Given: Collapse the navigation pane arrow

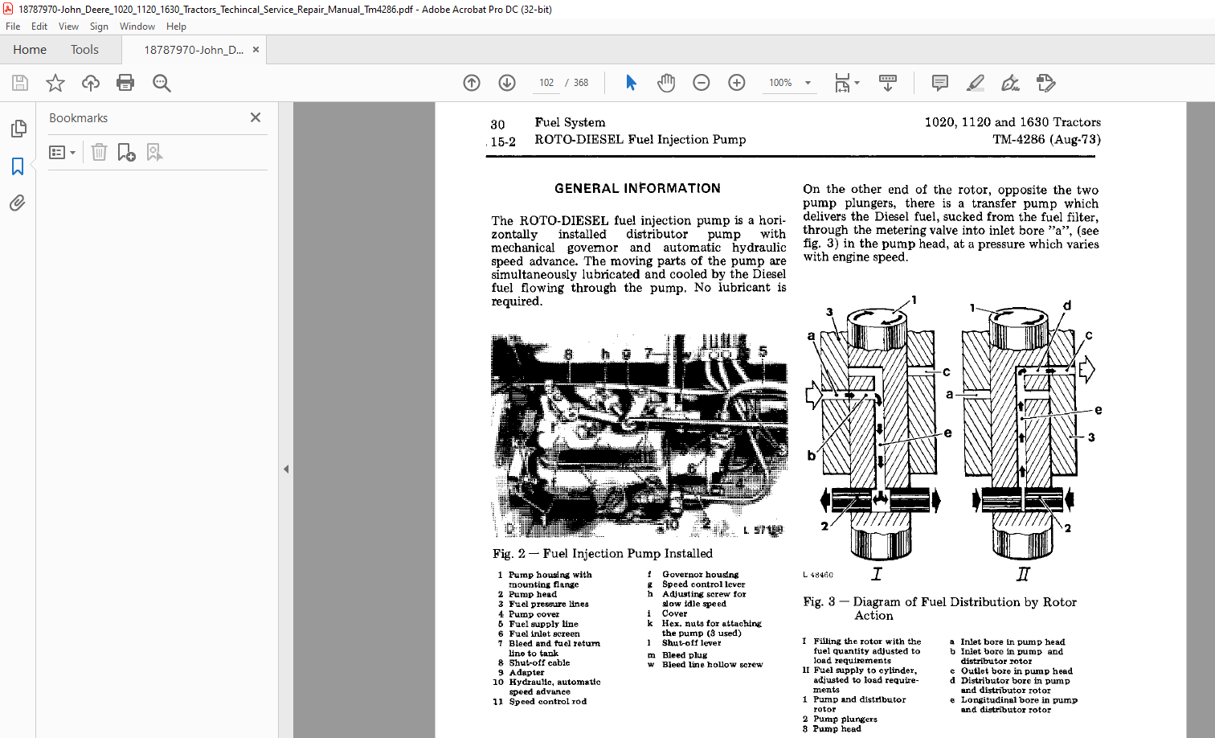Looking at the screenshot, I should [286, 469].
